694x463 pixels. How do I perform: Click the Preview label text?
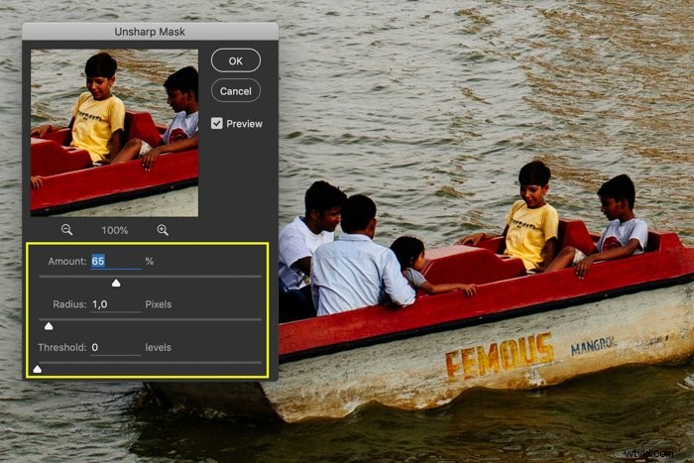pos(244,124)
